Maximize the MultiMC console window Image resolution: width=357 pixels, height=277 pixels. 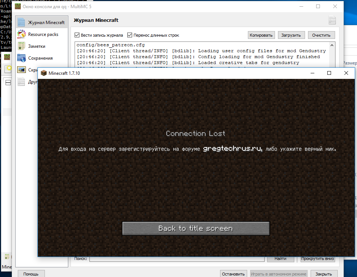(x=318, y=6)
